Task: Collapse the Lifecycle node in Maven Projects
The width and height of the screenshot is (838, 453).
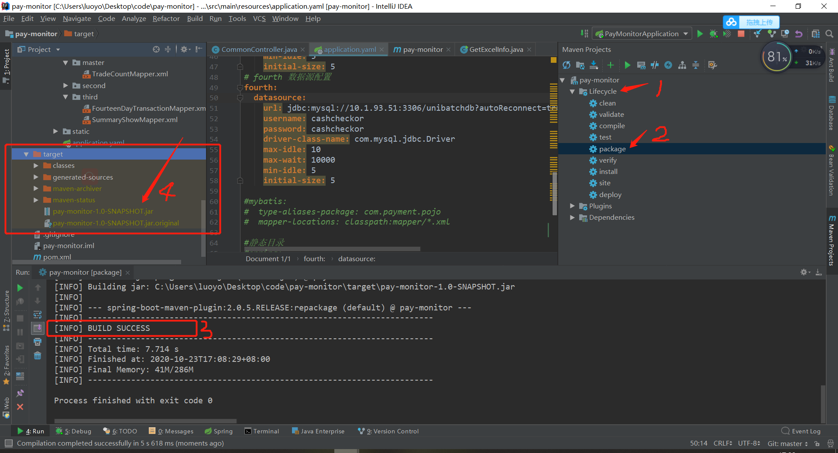Action: [572, 92]
